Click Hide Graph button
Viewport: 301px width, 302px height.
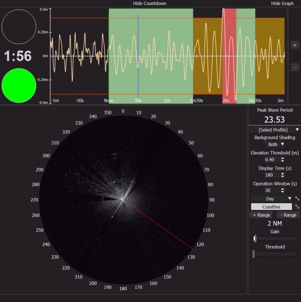coord(282,3)
